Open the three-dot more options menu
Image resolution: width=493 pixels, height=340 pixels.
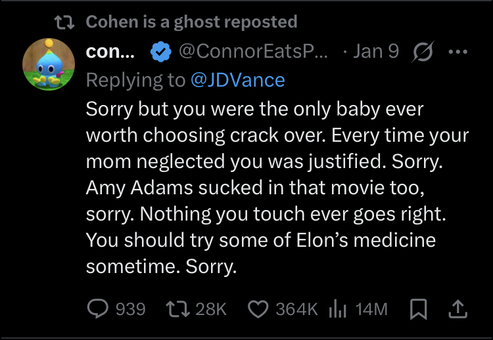(x=457, y=52)
